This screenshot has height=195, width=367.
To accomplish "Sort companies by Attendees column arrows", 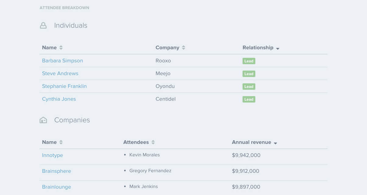I will (x=153, y=142).
